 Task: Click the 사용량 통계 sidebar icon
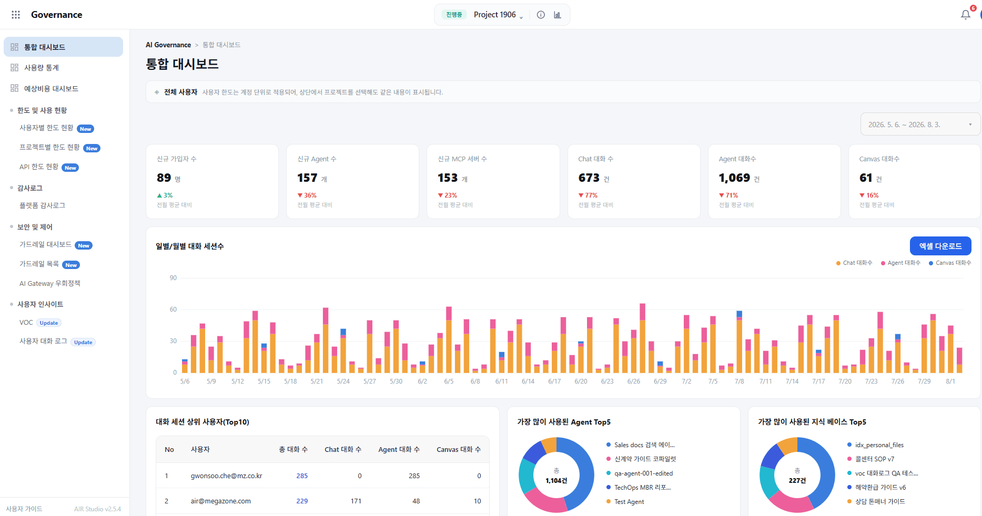15,67
